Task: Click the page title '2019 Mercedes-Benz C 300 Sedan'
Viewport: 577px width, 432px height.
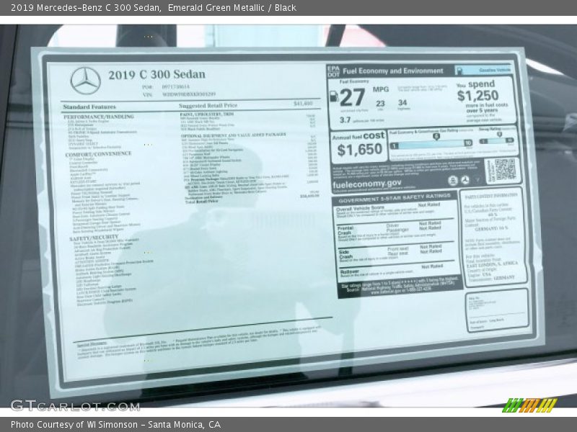Action: click(x=86, y=8)
